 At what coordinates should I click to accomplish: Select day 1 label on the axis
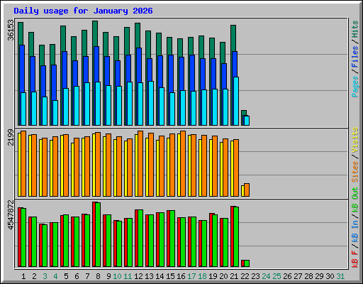tap(23, 276)
